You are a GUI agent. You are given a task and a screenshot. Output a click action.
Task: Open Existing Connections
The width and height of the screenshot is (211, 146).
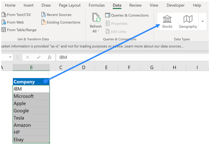click(x=61, y=22)
